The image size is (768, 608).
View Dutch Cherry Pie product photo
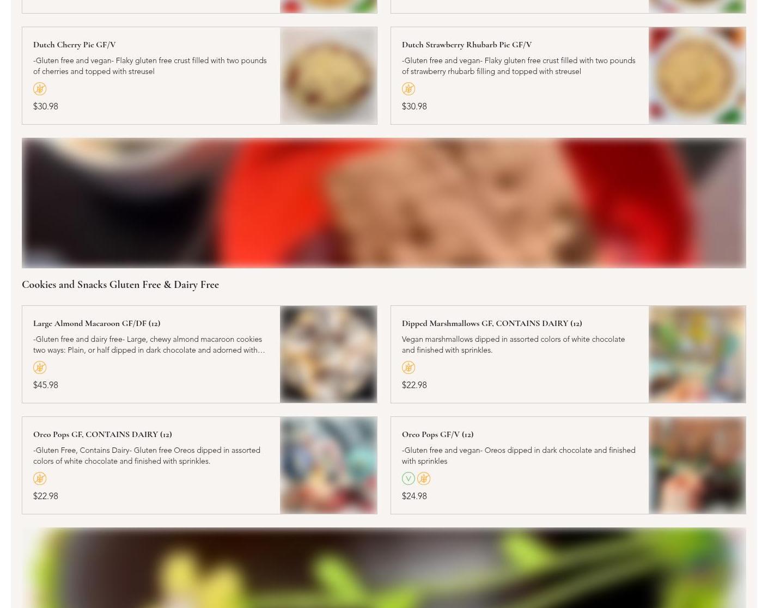(x=328, y=76)
